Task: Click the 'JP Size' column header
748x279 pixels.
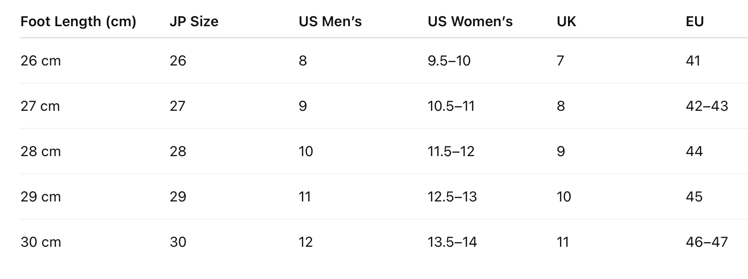Action: tap(194, 22)
